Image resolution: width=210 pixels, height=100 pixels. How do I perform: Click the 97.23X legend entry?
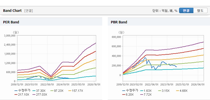pos(57,91)
